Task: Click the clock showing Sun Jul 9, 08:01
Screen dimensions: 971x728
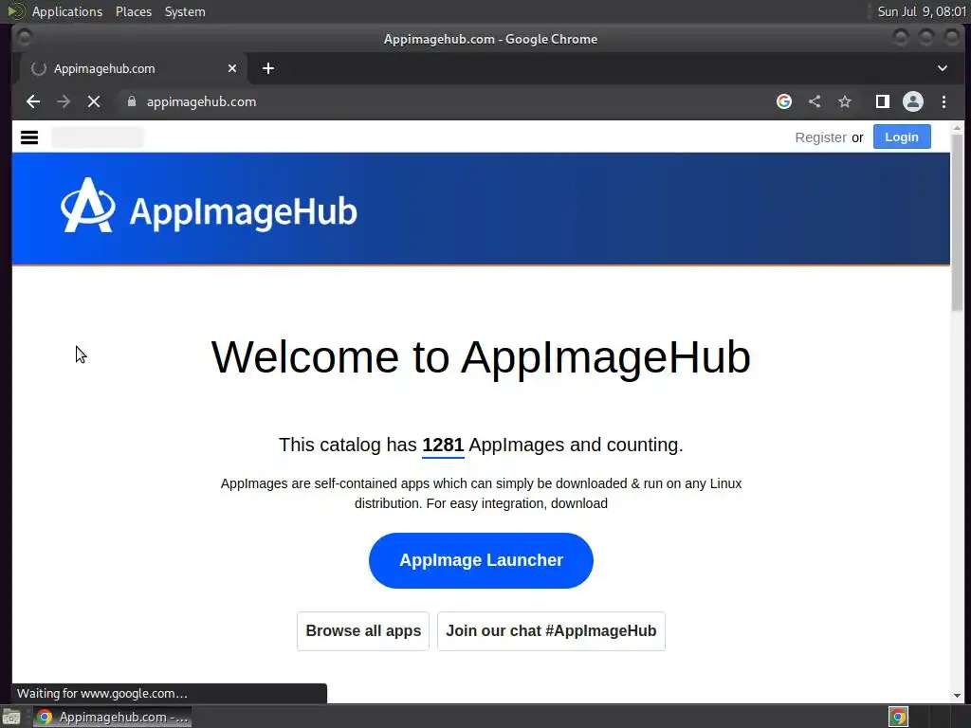Action: point(922,11)
